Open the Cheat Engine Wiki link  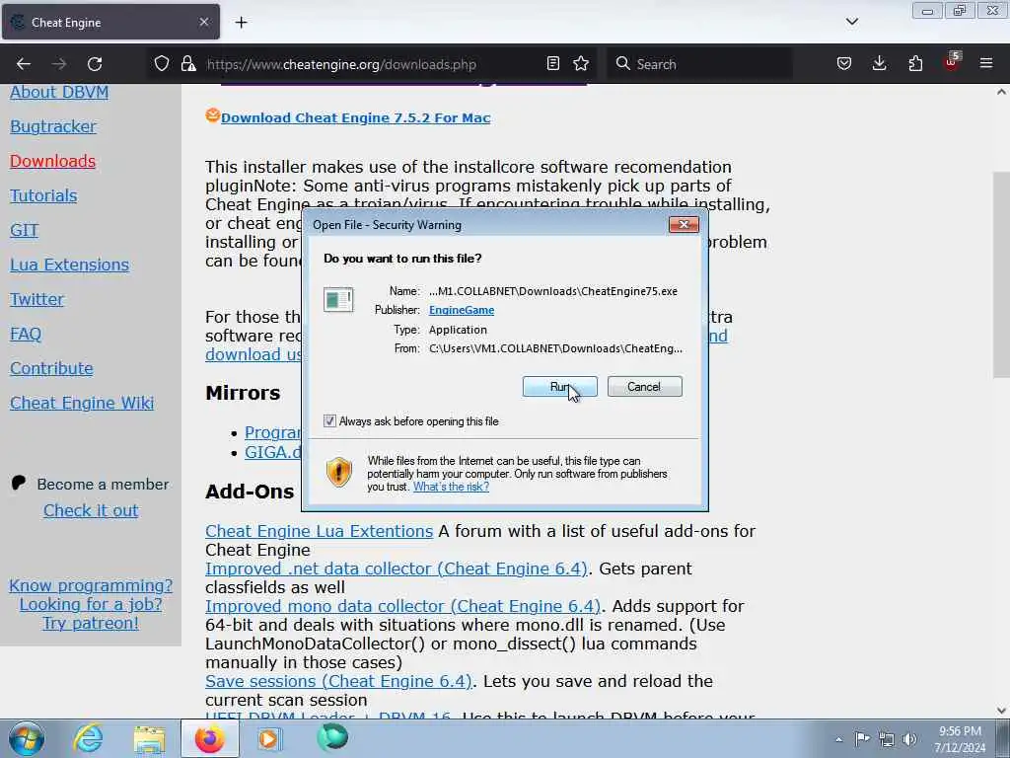tap(82, 403)
